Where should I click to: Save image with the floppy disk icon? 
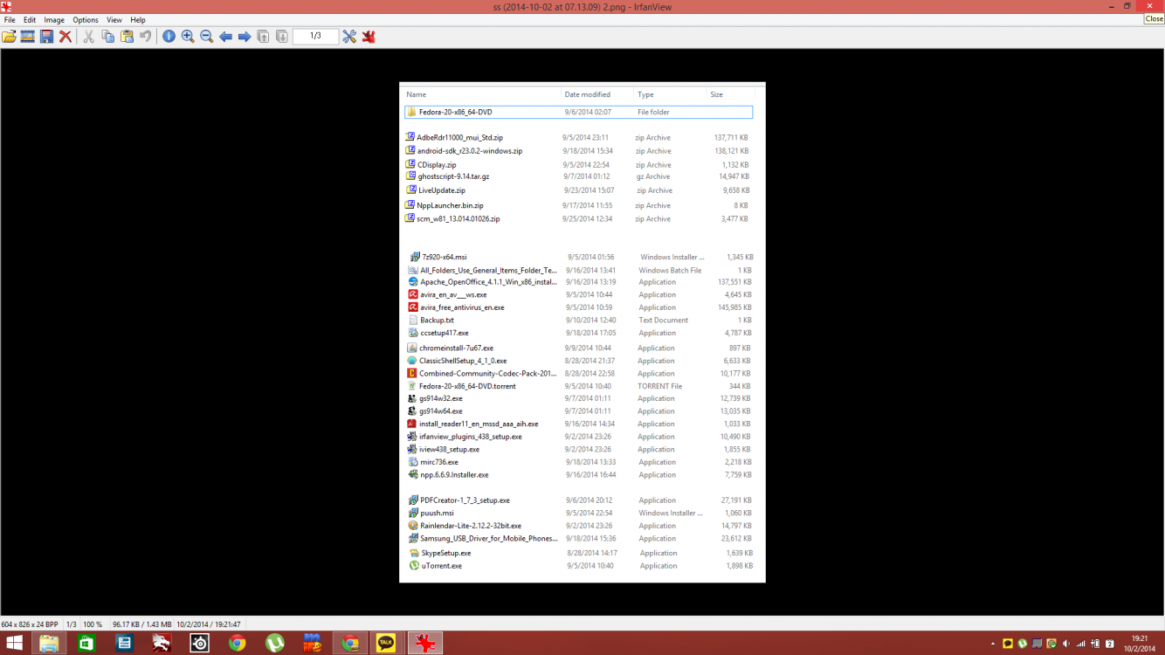46,37
